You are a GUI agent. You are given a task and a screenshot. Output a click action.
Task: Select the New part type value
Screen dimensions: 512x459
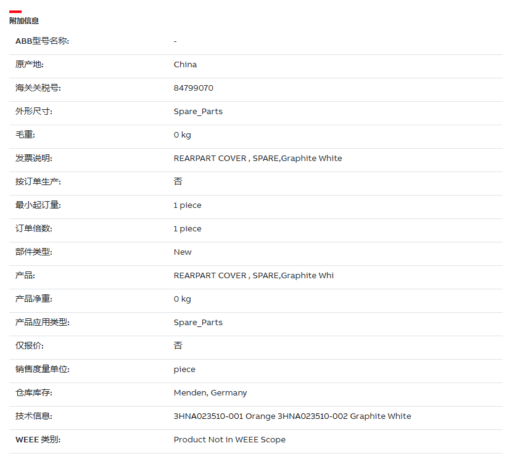click(183, 252)
